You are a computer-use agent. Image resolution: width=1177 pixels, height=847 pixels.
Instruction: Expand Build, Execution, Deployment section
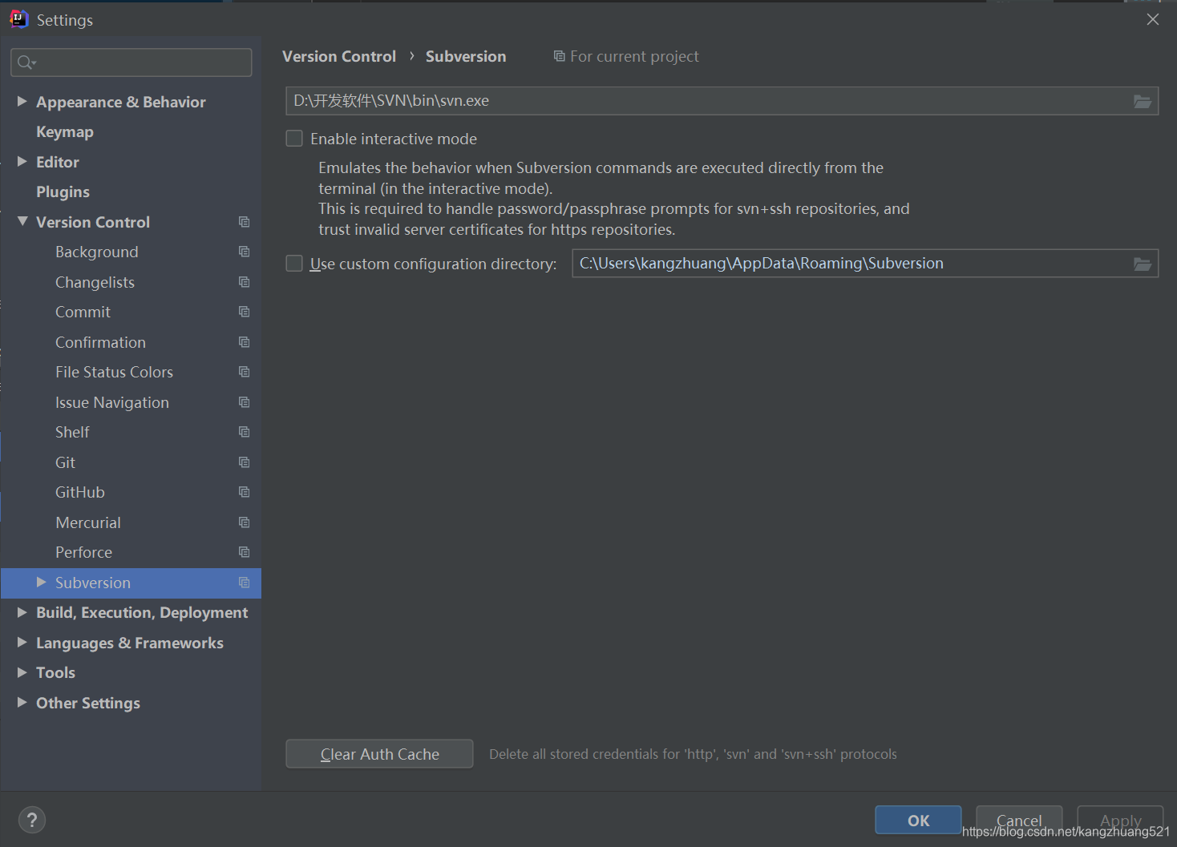tap(22, 612)
